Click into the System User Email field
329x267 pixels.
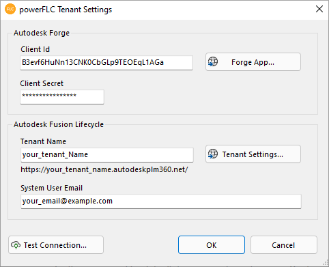click(x=161, y=201)
